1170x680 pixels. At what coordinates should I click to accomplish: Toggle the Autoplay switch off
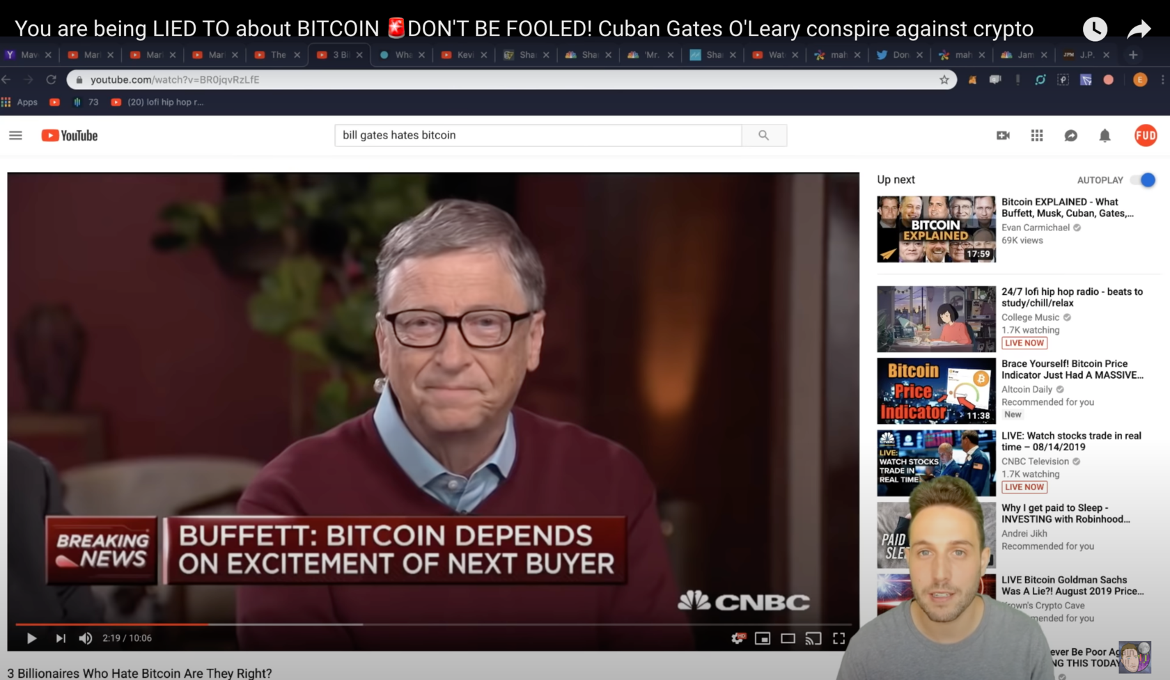(x=1143, y=180)
